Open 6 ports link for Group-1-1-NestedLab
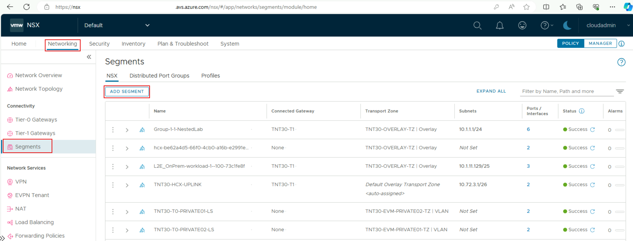Screen dimensions: 633x241 pyautogui.click(x=528, y=129)
